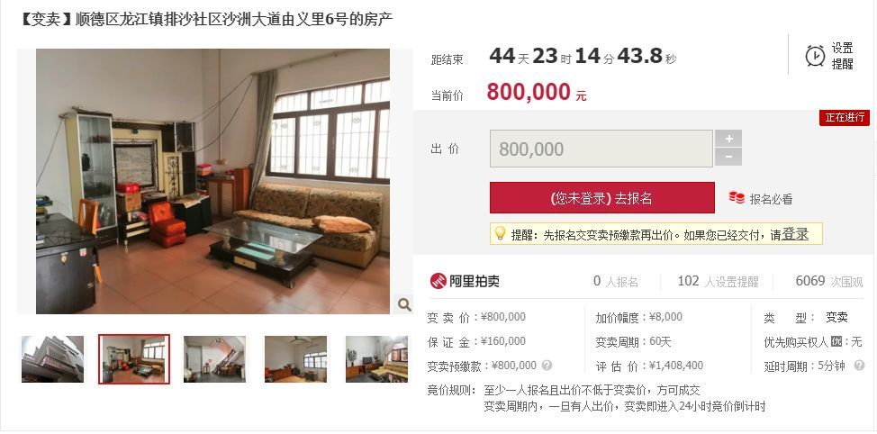Click the red coins icon beside 报名必看

736,197
